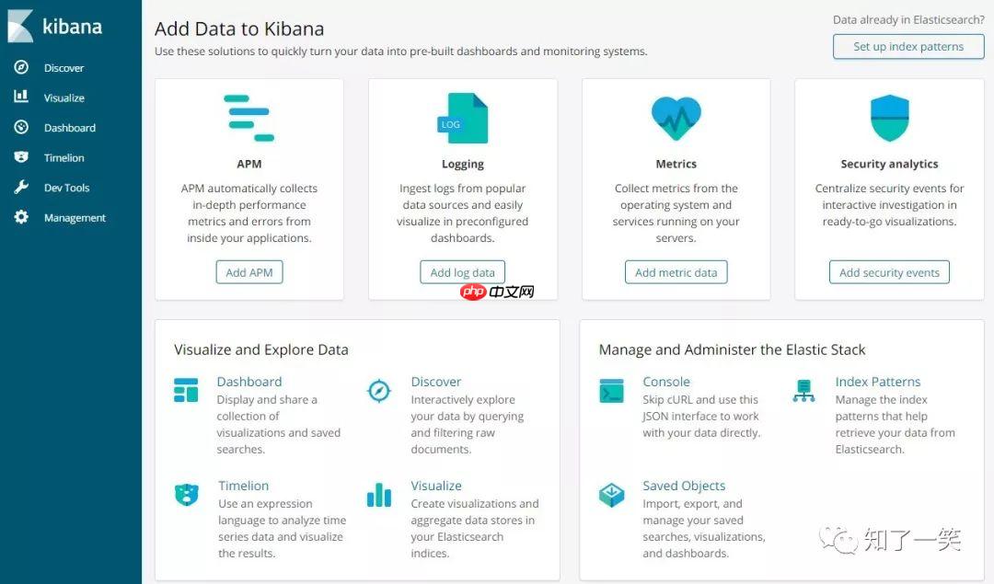Click the Logging file icon
The height and width of the screenshot is (584, 994).
click(463, 119)
